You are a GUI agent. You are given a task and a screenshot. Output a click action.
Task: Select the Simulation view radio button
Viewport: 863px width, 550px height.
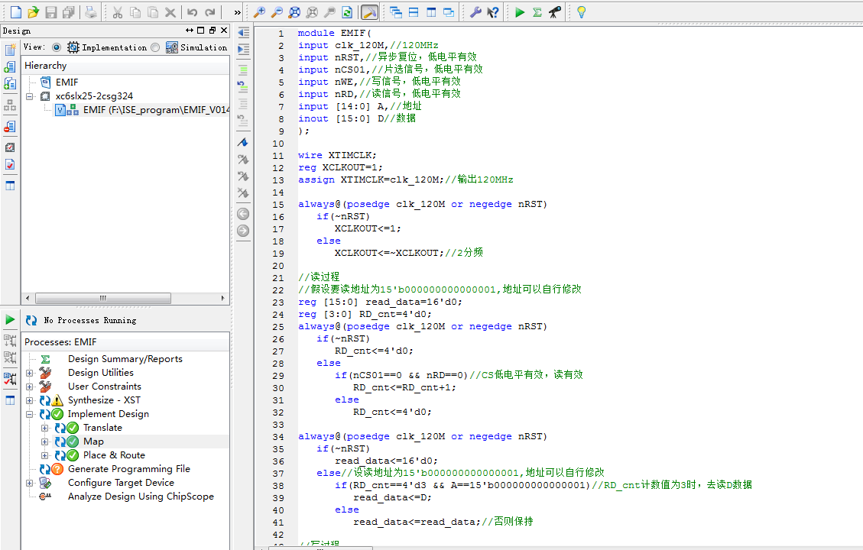[x=156, y=47]
